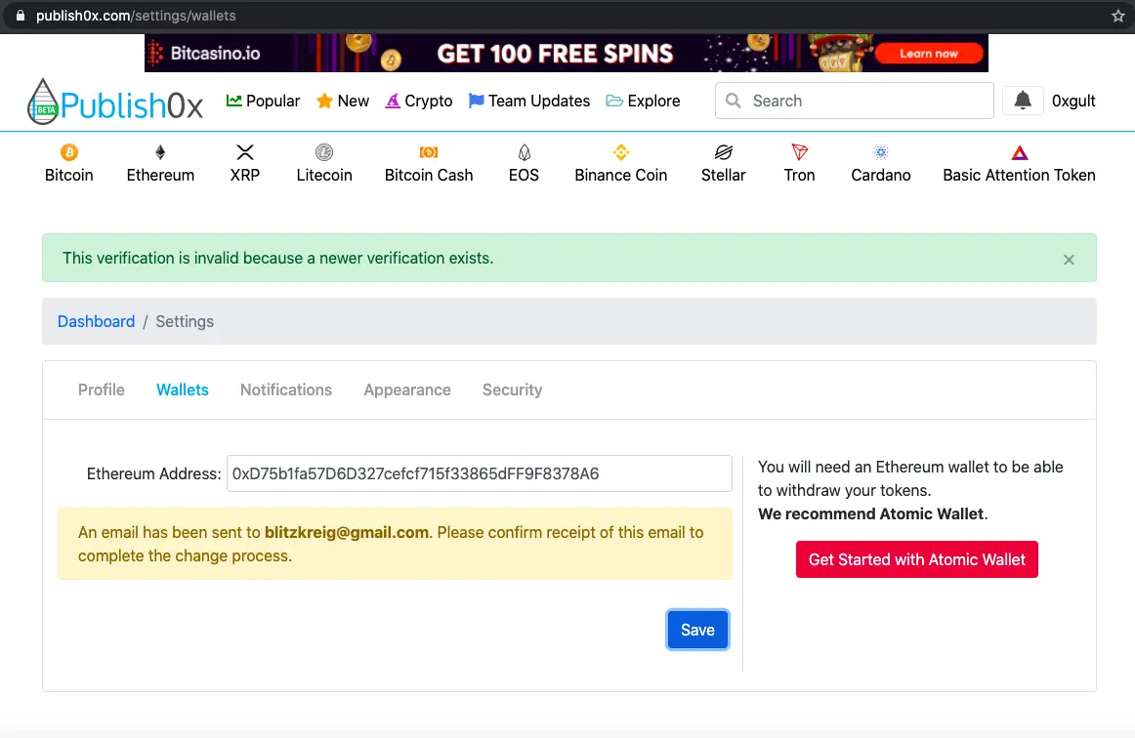The image size is (1135, 738).
Task: Click the lock icon in address bar
Action: coord(21,16)
